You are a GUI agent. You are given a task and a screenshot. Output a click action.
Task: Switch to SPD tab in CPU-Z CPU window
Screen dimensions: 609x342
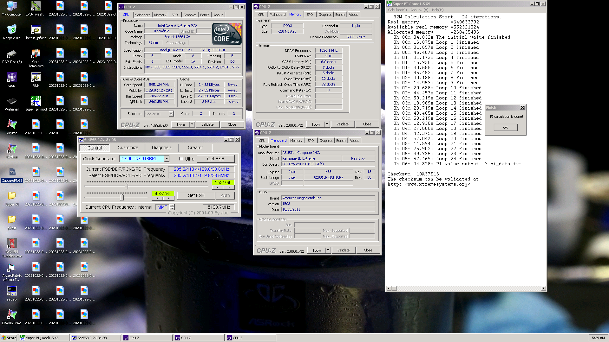175,15
